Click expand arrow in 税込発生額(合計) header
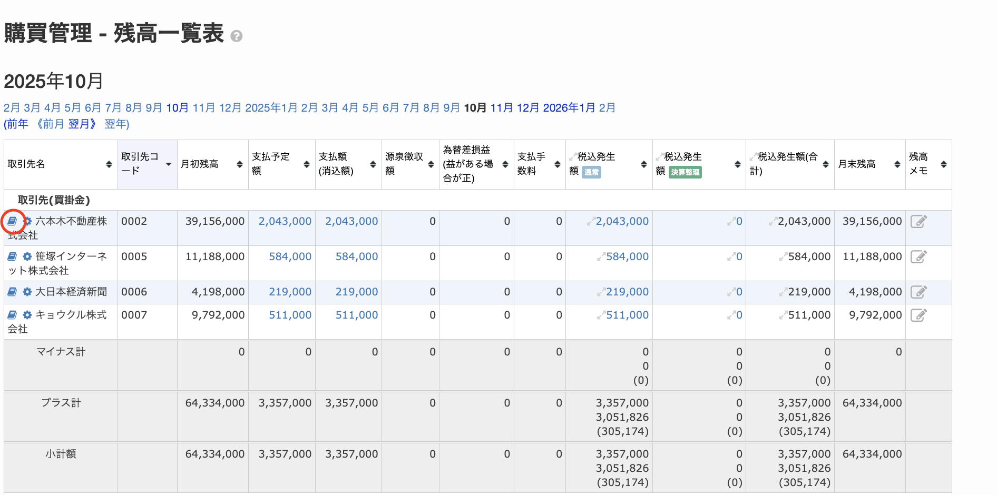Image resolution: width=997 pixels, height=495 pixels. pyautogui.click(x=753, y=157)
